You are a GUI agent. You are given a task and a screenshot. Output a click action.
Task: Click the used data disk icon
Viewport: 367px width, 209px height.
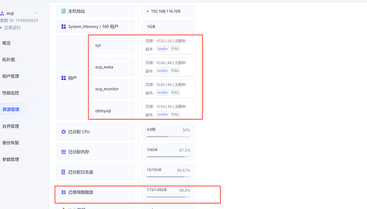tap(63, 192)
